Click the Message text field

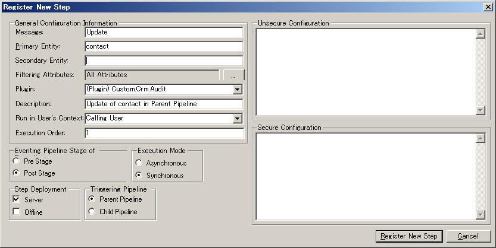click(164, 32)
